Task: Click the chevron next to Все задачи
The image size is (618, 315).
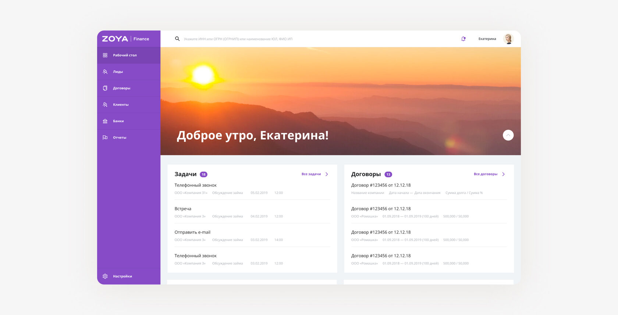Action: click(x=327, y=174)
